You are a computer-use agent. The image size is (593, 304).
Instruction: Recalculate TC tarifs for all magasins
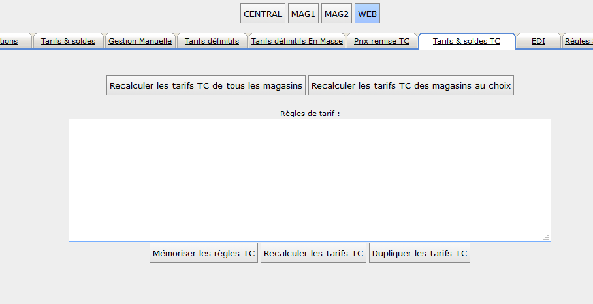(x=206, y=85)
